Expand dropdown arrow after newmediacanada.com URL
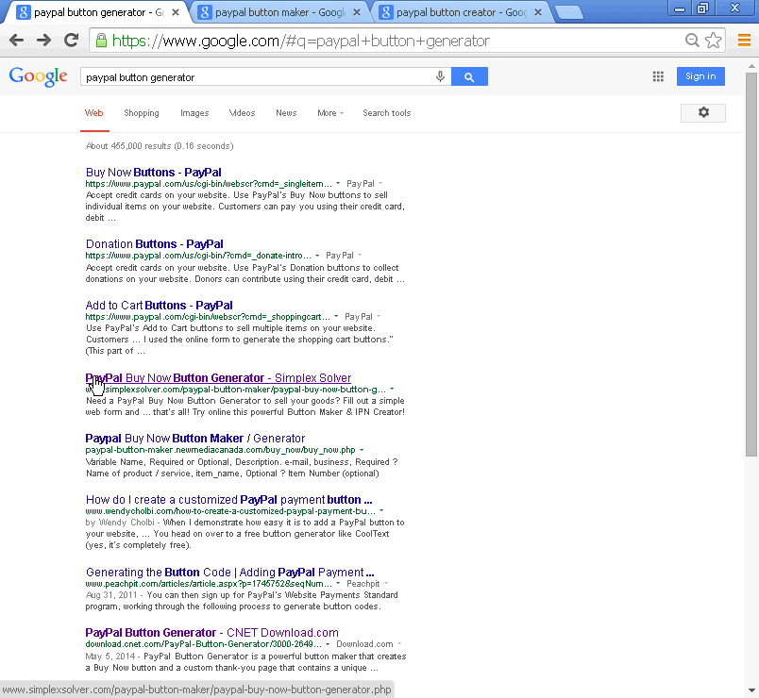The width and height of the screenshot is (759, 698). (x=362, y=450)
